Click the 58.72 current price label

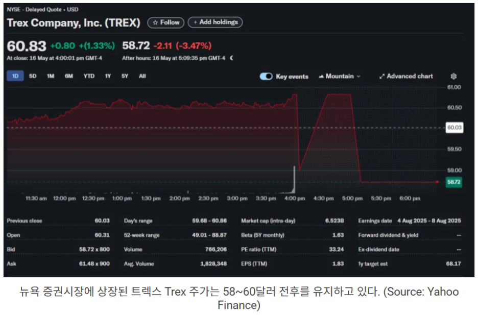(453, 182)
